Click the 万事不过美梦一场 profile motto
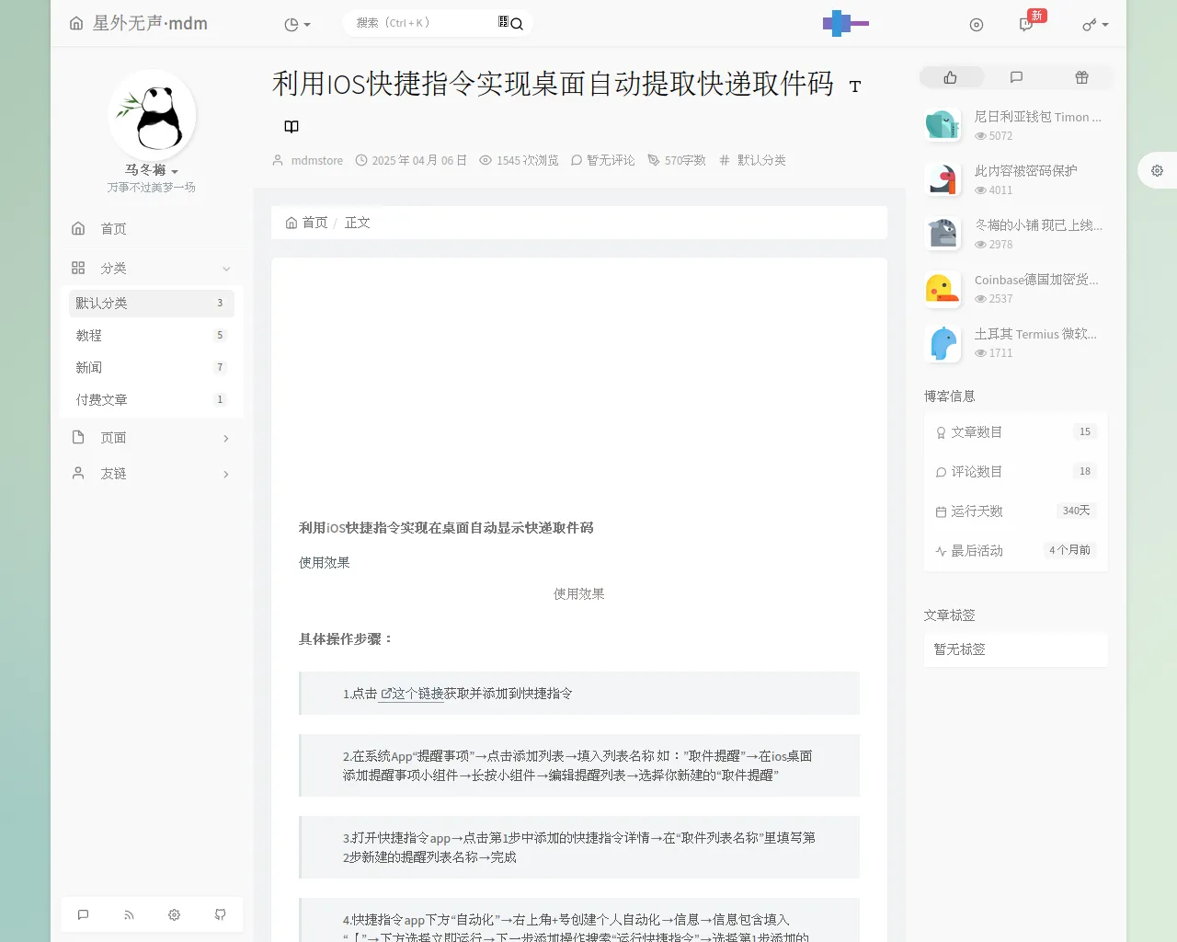Viewport: 1177px width, 942px height. [x=151, y=188]
